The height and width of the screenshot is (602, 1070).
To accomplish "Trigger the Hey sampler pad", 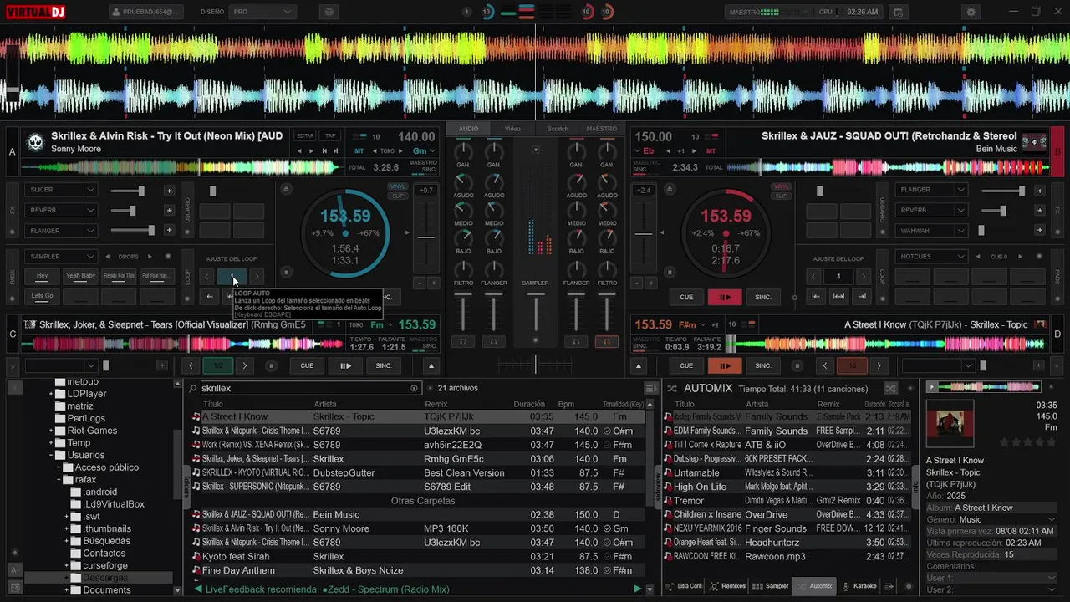I will coord(42,276).
